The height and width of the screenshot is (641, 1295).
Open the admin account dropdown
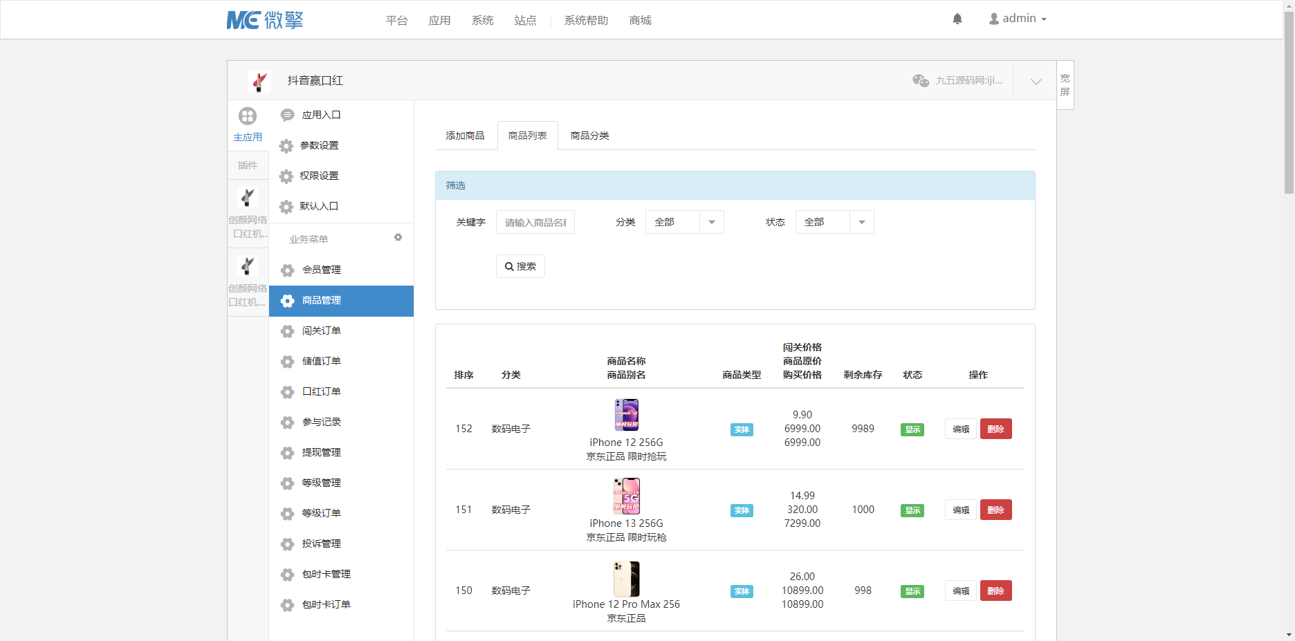click(x=1018, y=18)
